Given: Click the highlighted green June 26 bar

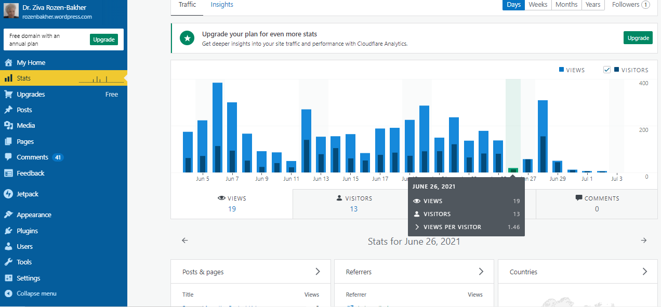Looking at the screenshot, I should tap(513, 170).
